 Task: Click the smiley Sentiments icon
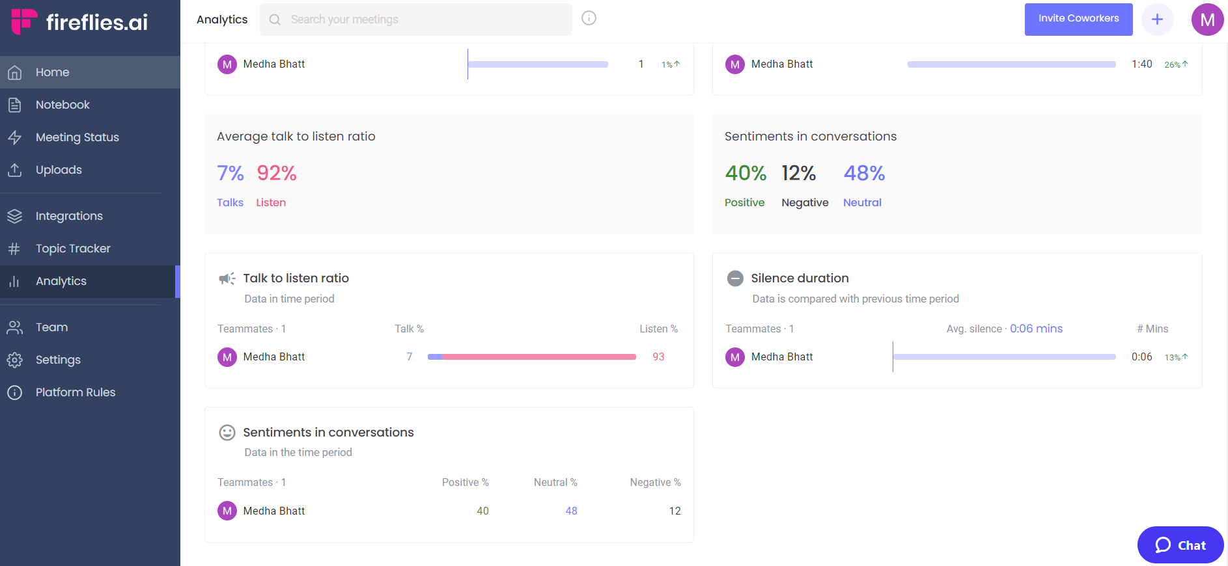227,433
